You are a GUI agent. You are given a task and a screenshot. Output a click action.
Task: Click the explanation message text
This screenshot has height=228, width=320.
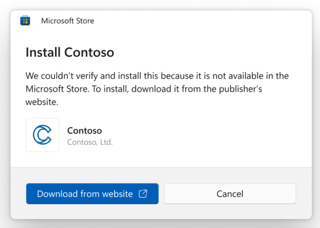[157, 88]
